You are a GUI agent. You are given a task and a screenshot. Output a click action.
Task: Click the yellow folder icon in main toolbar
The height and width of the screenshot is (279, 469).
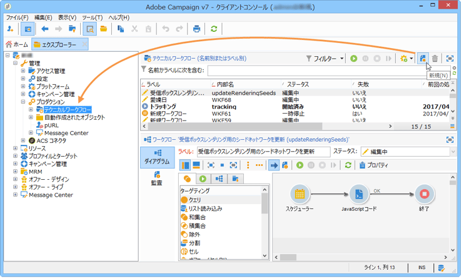pos(103,29)
